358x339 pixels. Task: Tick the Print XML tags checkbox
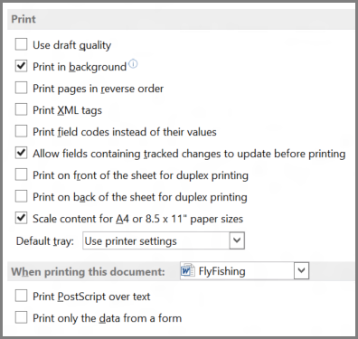(x=21, y=109)
